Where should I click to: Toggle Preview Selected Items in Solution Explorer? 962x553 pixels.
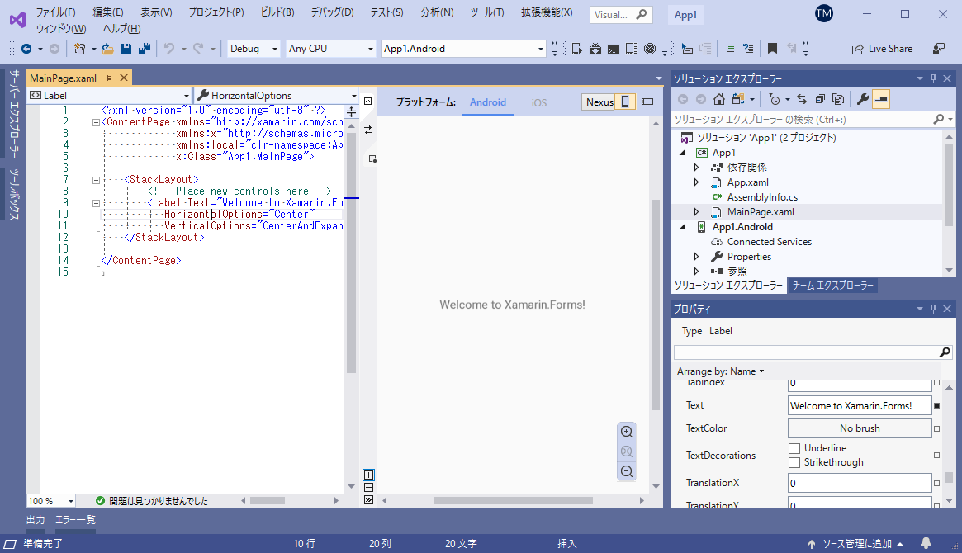pos(881,99)
